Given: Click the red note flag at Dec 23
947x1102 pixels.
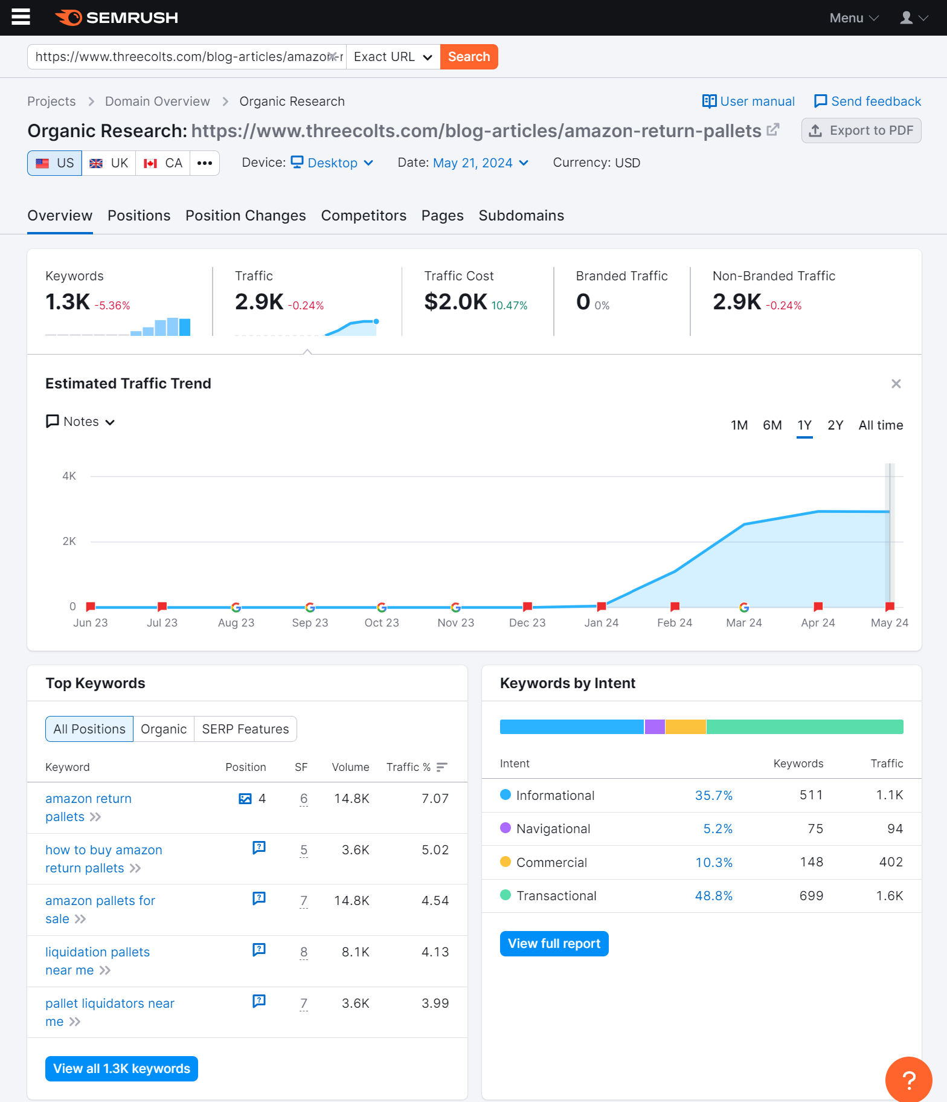Looking at the screenshot, I should coord(527,607).
